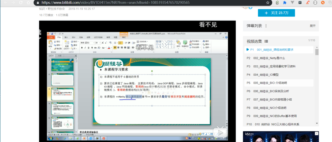Open the File (文件) tab in PowerPoint
This screenshot has width=332, height=142.
(51, 37)
